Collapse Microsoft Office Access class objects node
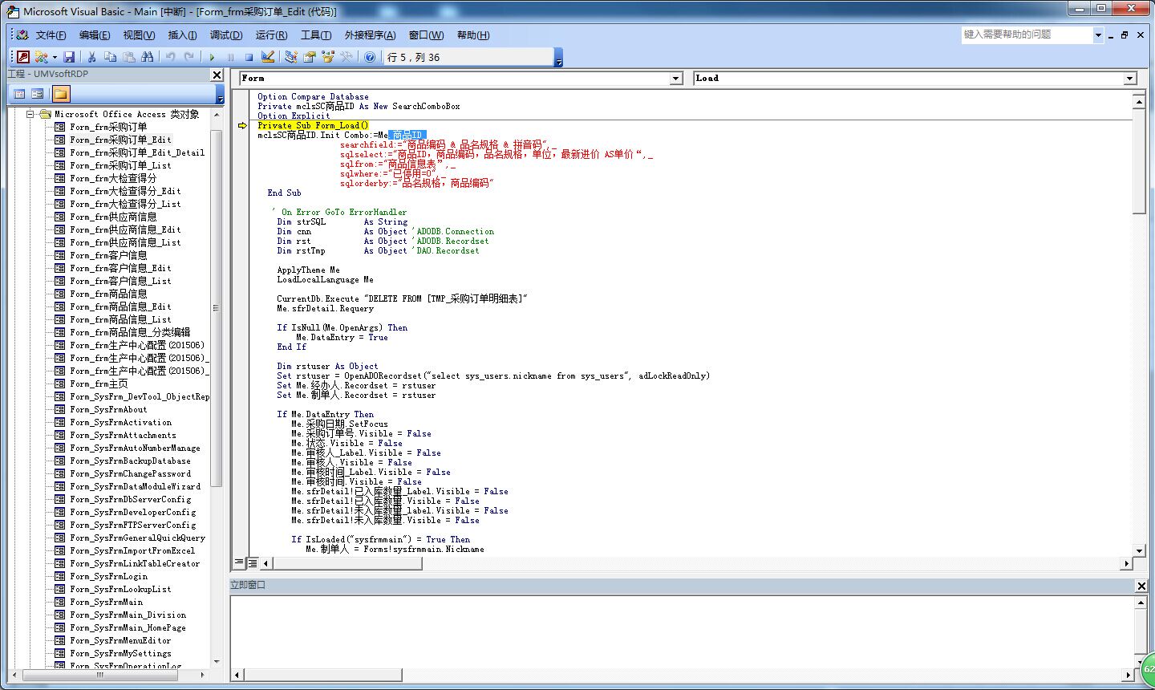1155x690 pixels. tap(30, 114)
